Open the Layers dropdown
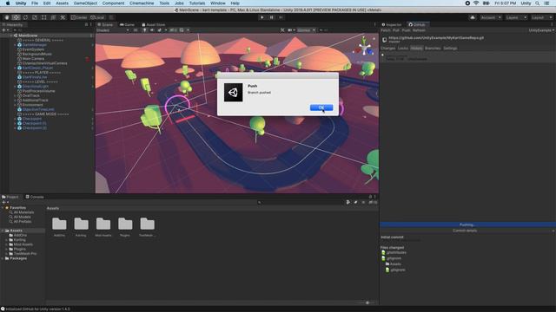The image size is (556, 312). (516, 17)
